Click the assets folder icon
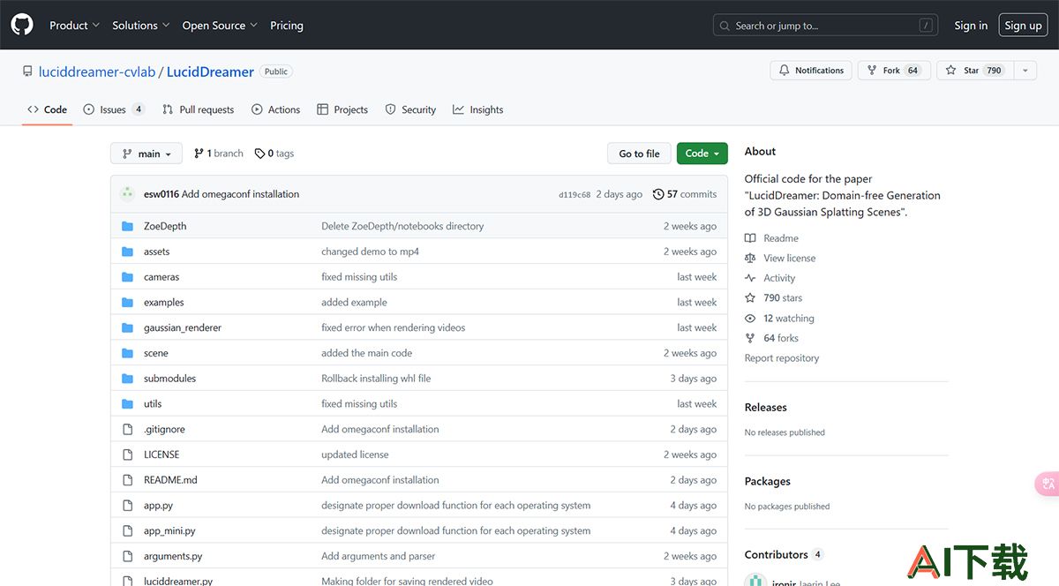Viewport: 1059px width, 586px height. [127, 252]
